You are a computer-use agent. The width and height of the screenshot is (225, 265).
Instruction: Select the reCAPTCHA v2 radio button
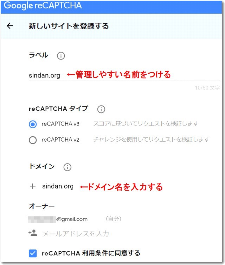[33, 140]
